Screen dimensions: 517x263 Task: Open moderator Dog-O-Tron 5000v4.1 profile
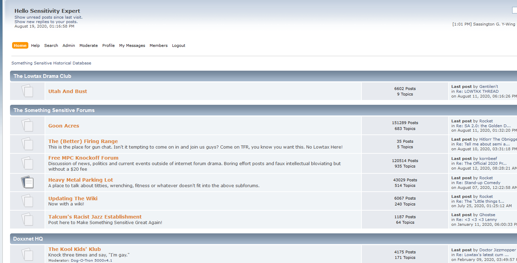click(x=92, y=260)
